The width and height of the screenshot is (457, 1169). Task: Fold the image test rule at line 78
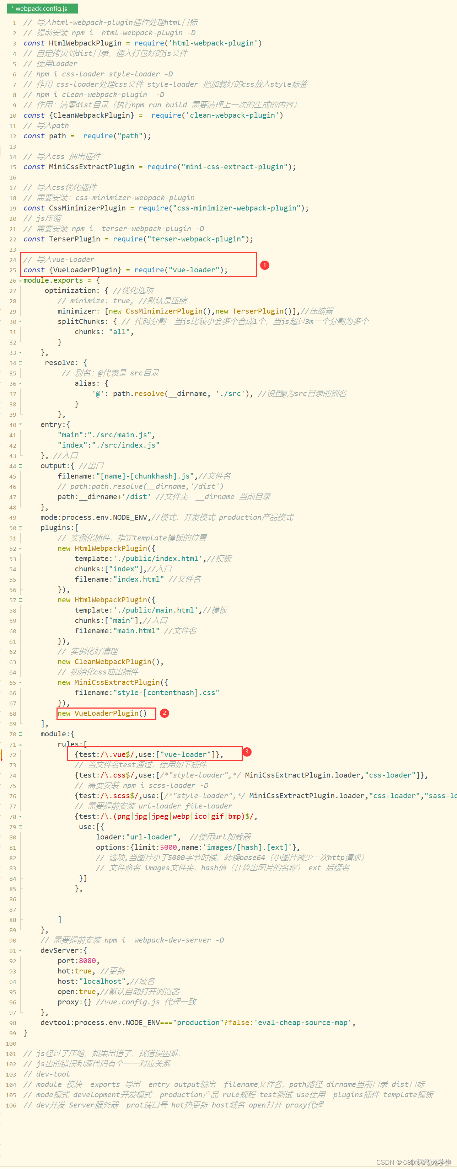click(20, 817)
